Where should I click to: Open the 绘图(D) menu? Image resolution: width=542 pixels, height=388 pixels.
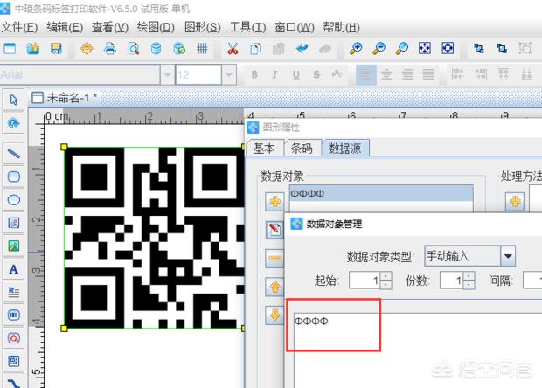[x=156, y=27]
